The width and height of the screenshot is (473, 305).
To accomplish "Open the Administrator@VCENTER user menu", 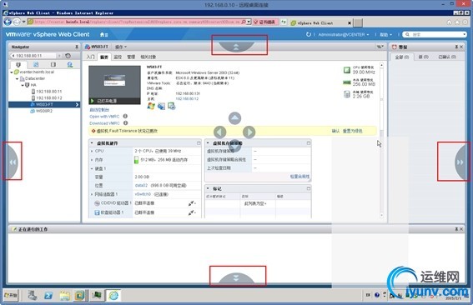I will click(x=344, y=35).
